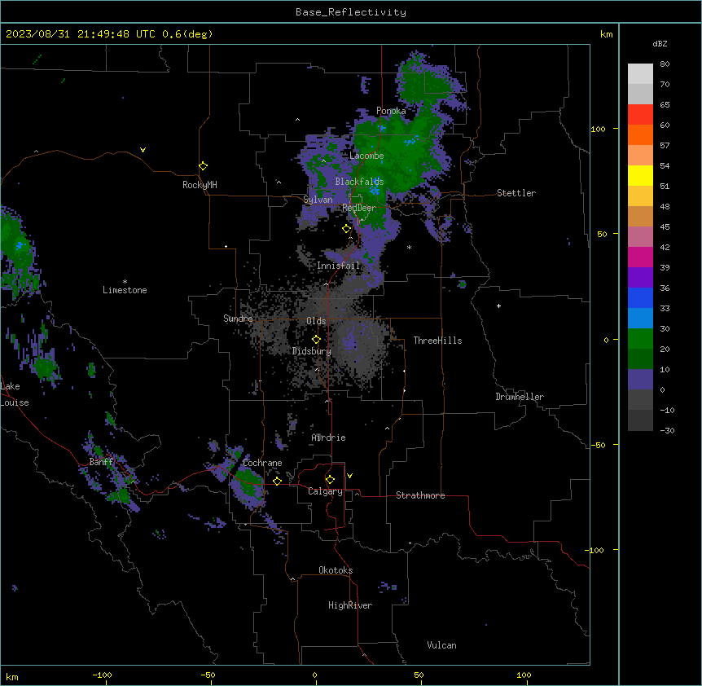Click the Ponoka city label
The height and width of the screenshot is (686, 702).
(391, 111)
